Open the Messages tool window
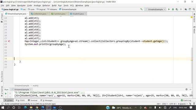 (x=47, y=100)
